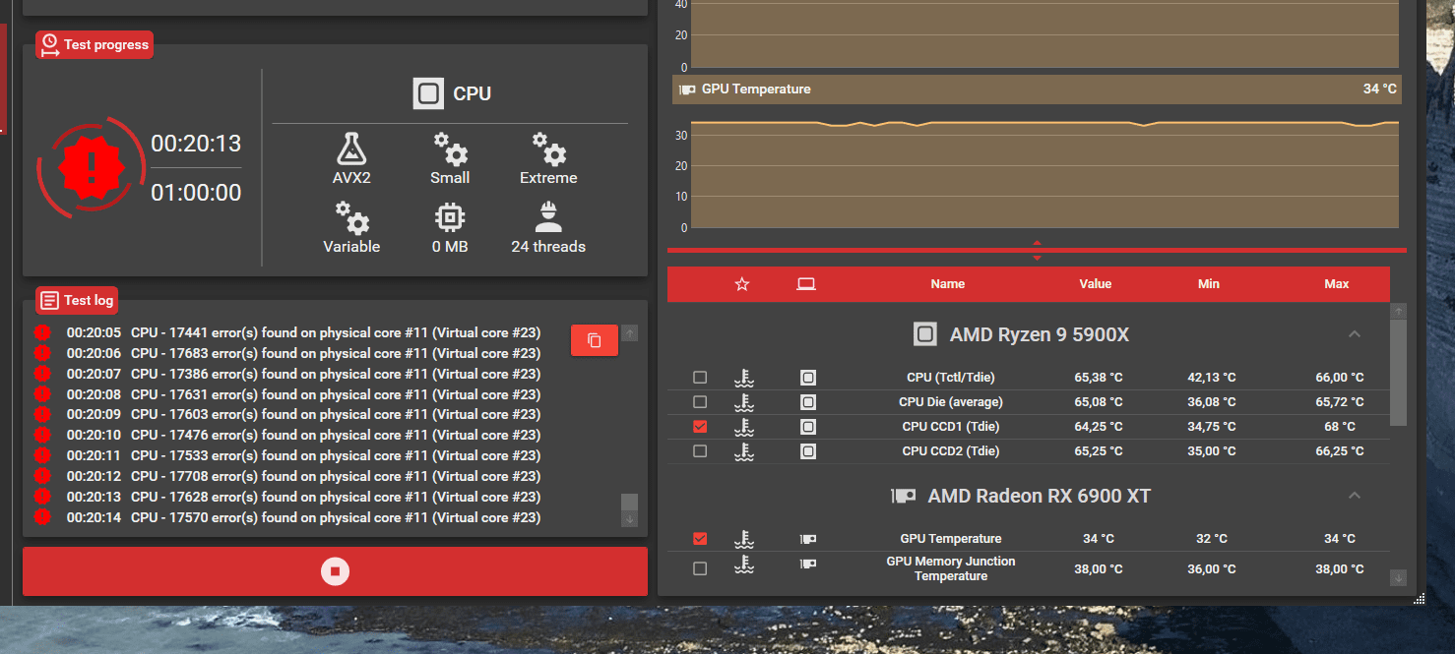Click the thermometer icon in CPU CCD2 row
Viewport: 1455px width, 654px height.
[744, 451]
